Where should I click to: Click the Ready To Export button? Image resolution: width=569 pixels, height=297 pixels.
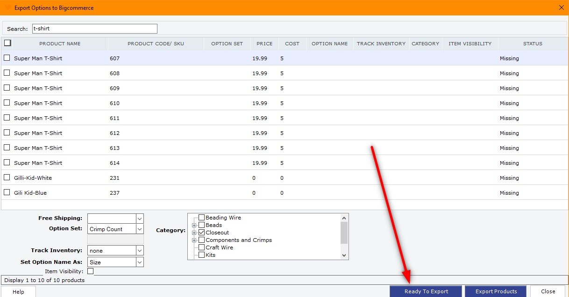pos(426,291)
